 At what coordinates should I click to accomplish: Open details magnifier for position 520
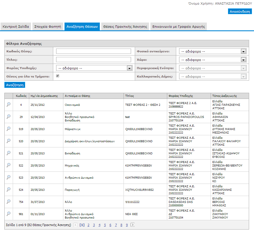(x=8, y=141)
